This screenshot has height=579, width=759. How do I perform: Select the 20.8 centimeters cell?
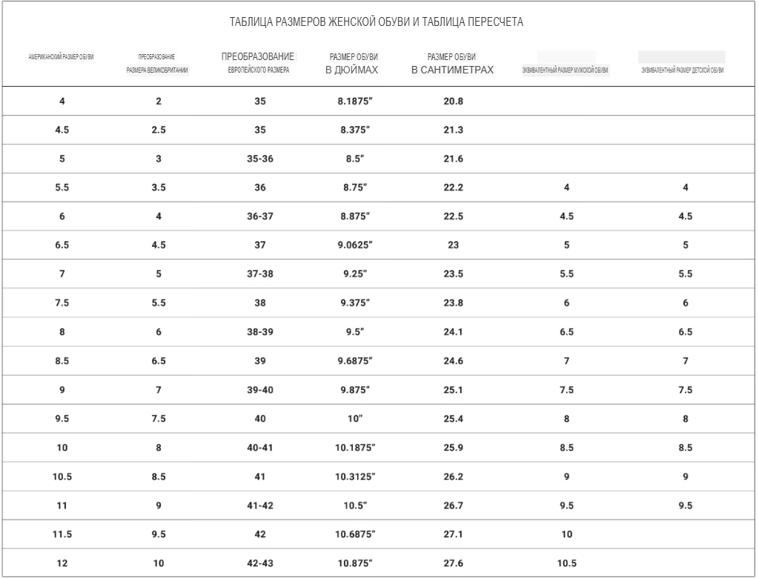pyautogui.click(x=453, y=102)
